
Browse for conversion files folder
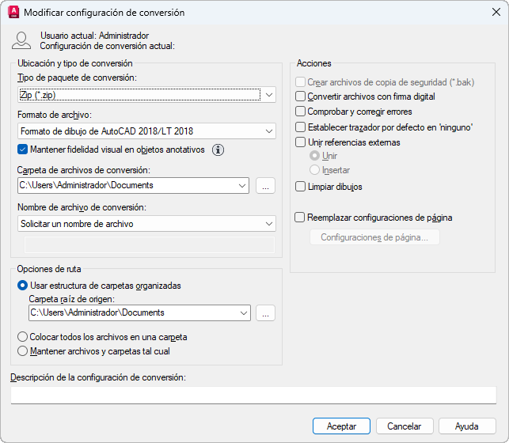coord(266,186)
